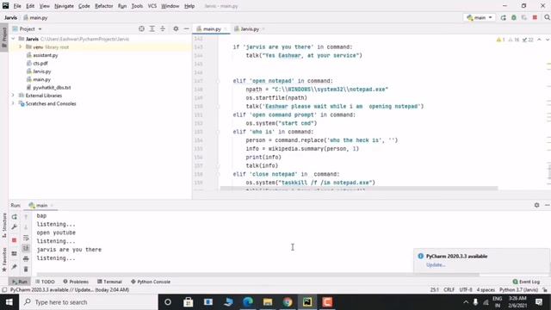Open Google Chrome from the taskbar

point(288,302)
